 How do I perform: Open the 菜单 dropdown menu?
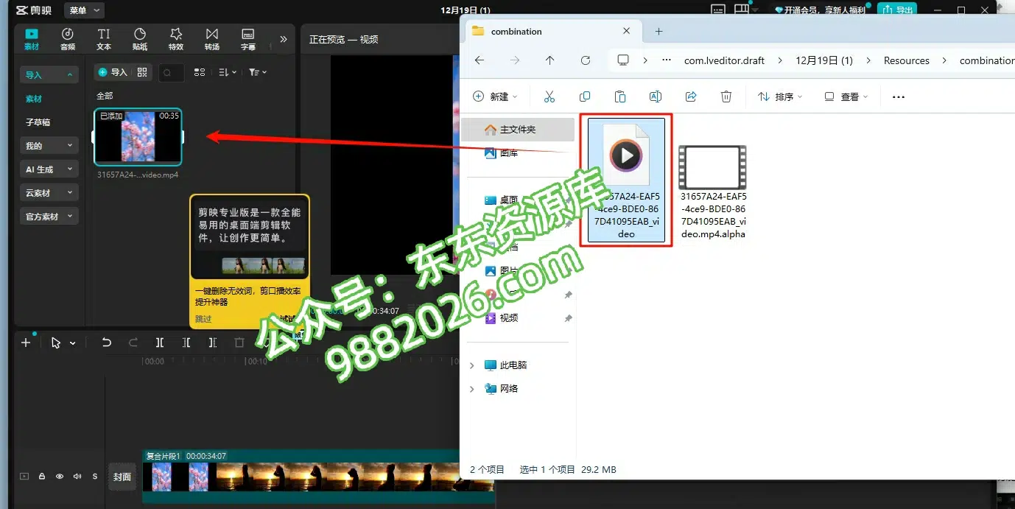(x=84, y=10)
